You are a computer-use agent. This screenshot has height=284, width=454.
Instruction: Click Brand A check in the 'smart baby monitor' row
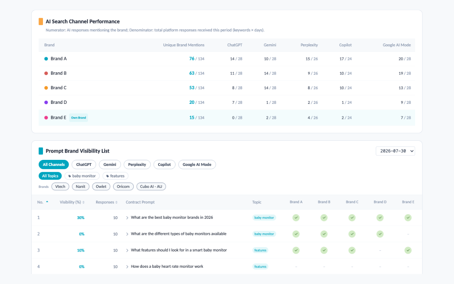coord(296,250)
